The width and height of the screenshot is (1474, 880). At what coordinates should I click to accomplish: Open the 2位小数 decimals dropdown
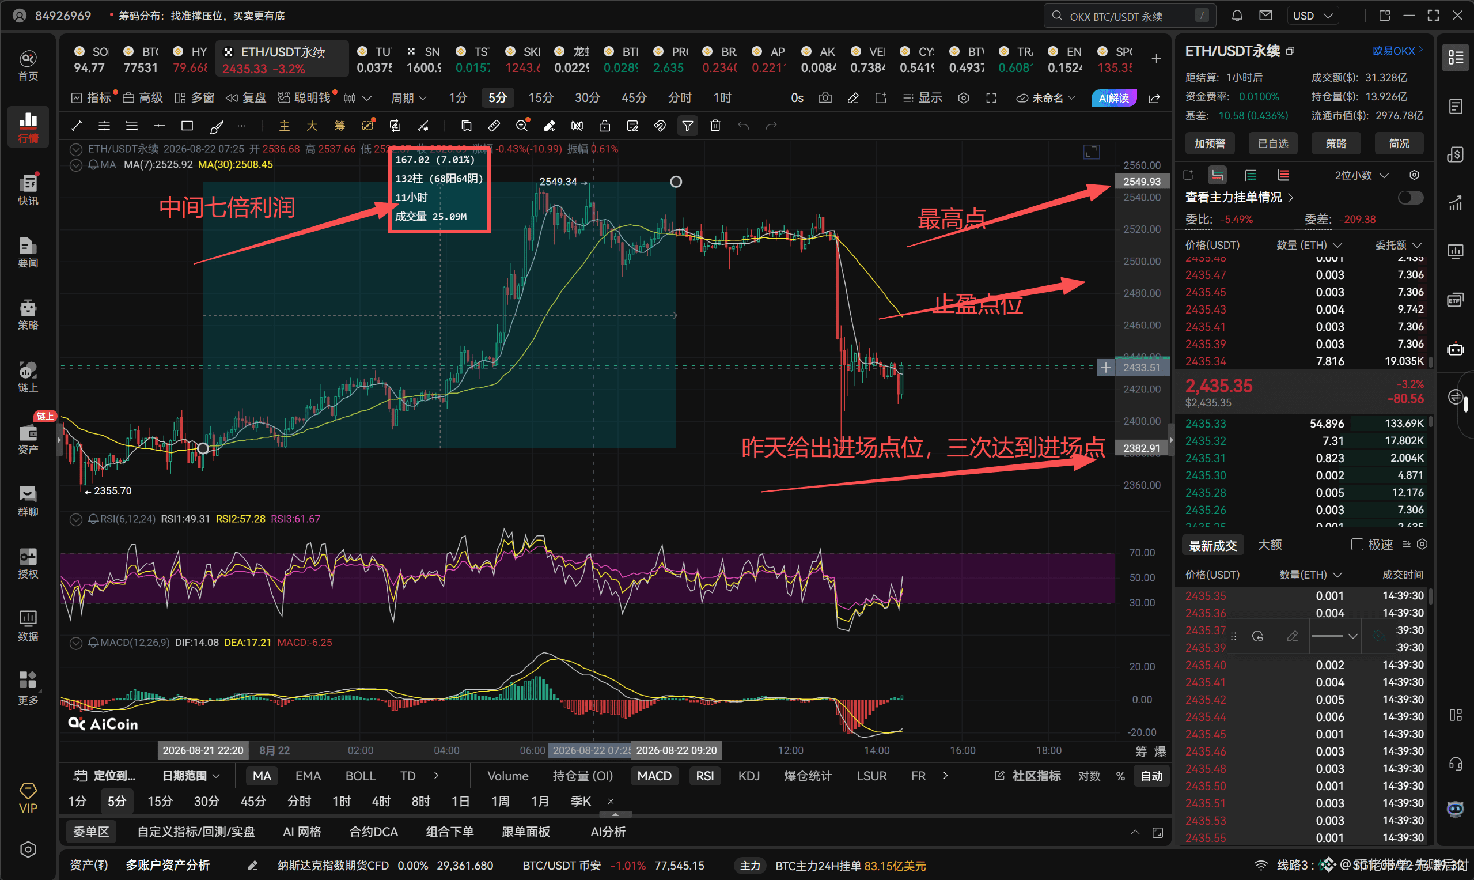pyautogui.click(x=1361, y=175)
